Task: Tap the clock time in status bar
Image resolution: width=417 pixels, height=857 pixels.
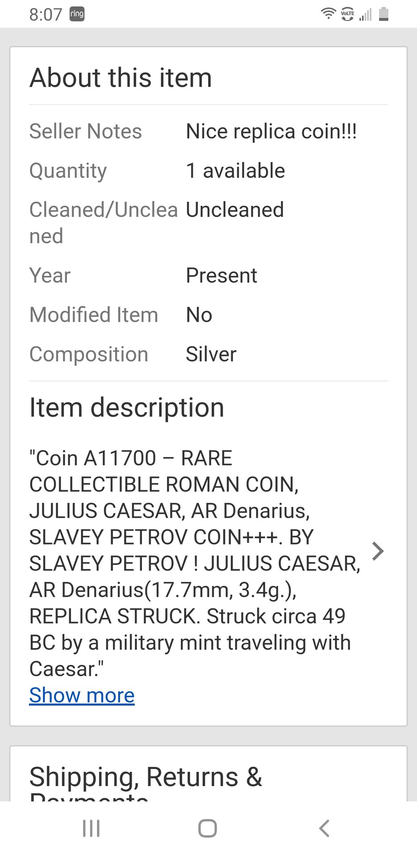Action: click(46, 14)
